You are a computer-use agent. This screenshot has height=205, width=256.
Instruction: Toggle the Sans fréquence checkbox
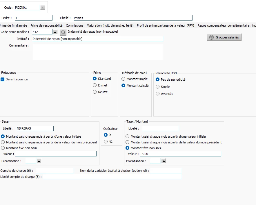(3, 79)
